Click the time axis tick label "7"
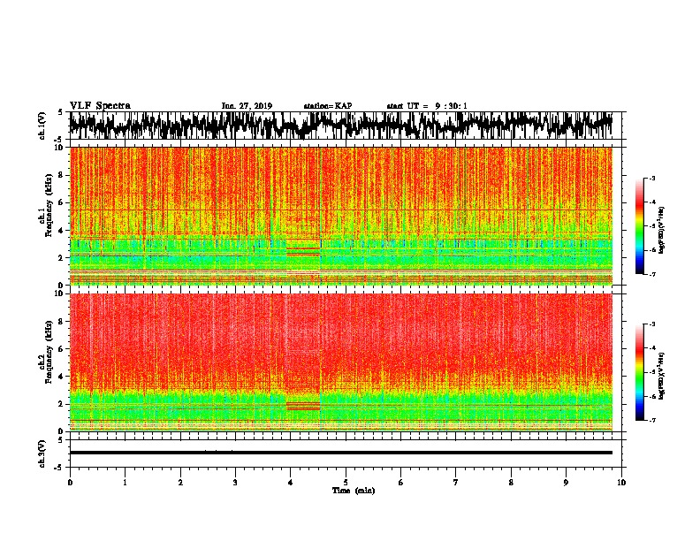Viewport: 700px width, 541px height. point(456,483)
